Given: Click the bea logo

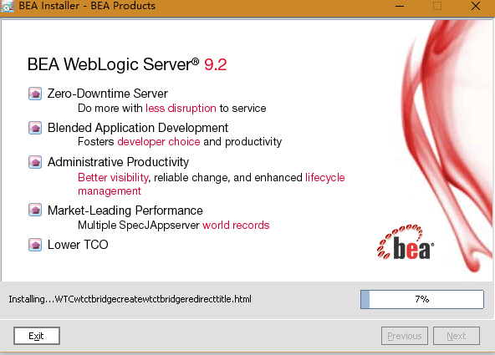Looking at the screenshot, I should pyautogui.click(x=406, y=242).
